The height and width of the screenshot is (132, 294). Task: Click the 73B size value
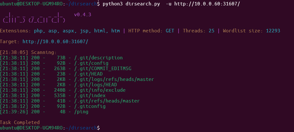click(61, 58)
